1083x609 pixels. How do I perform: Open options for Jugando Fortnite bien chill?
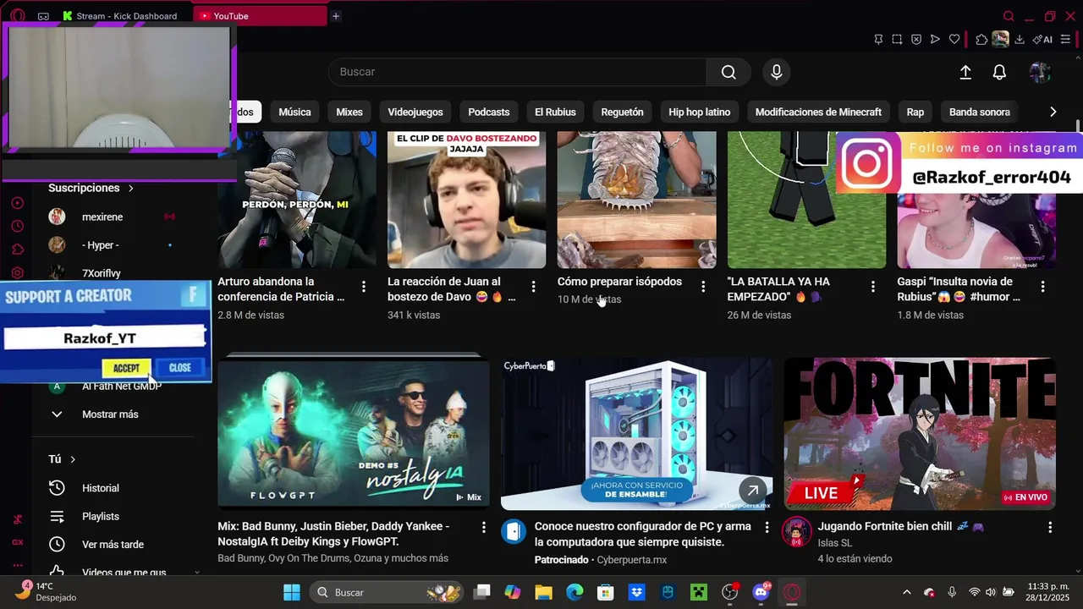coord(1050,527)
